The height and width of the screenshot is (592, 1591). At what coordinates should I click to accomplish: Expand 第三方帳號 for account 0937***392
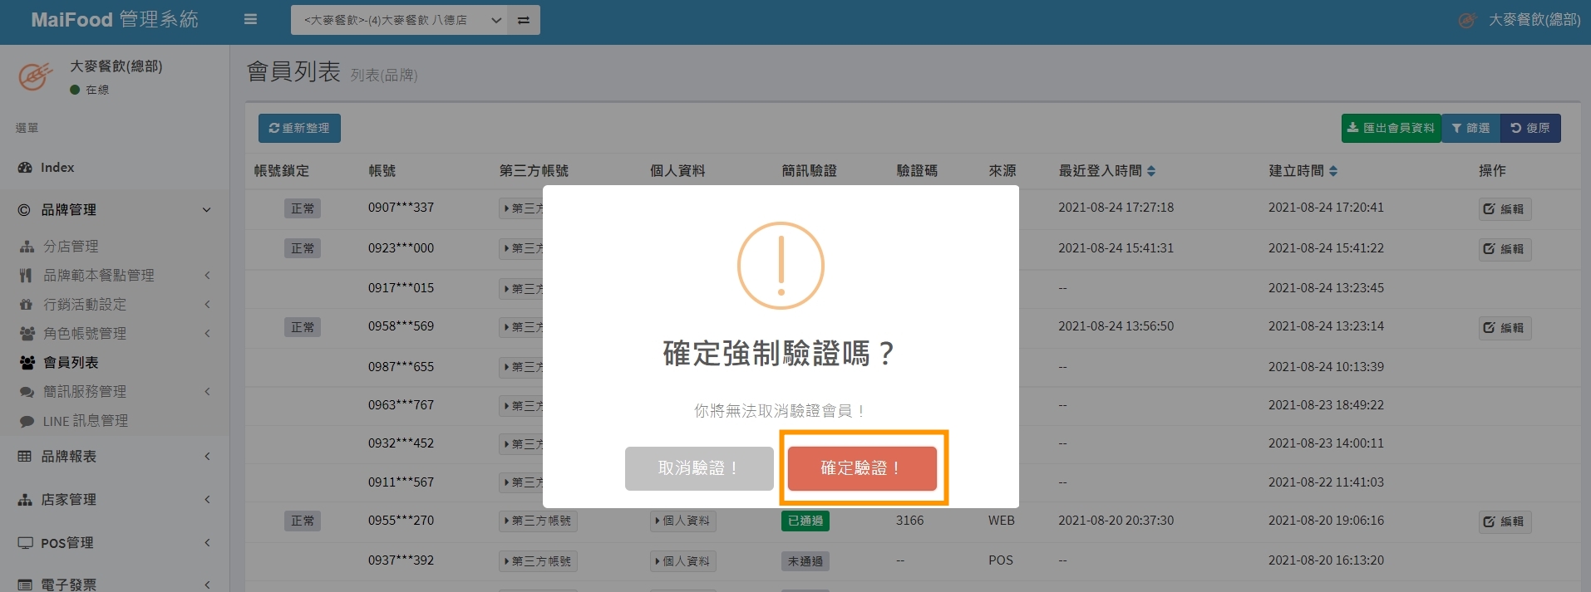(x=538, y=561)
